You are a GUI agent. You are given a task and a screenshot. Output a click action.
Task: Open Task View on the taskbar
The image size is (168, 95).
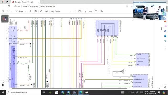pyautogui.click(x=44, y=92)
